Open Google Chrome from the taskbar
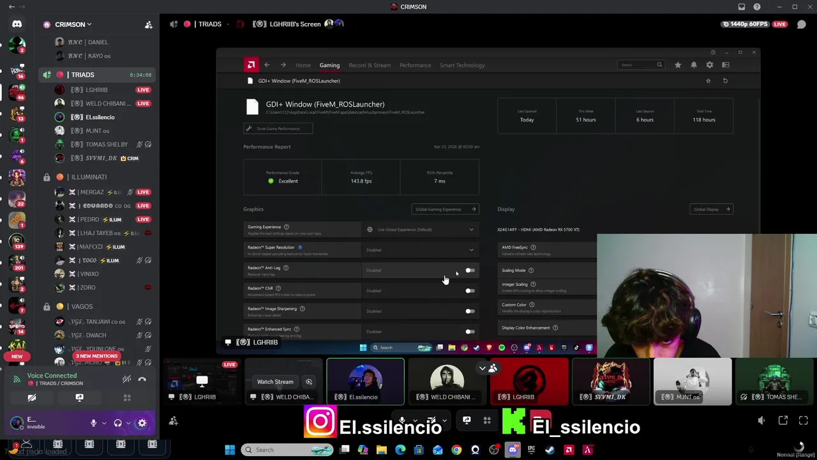This screenshot has height=460, width=817. pyautogui.click(x=456, y=450)
